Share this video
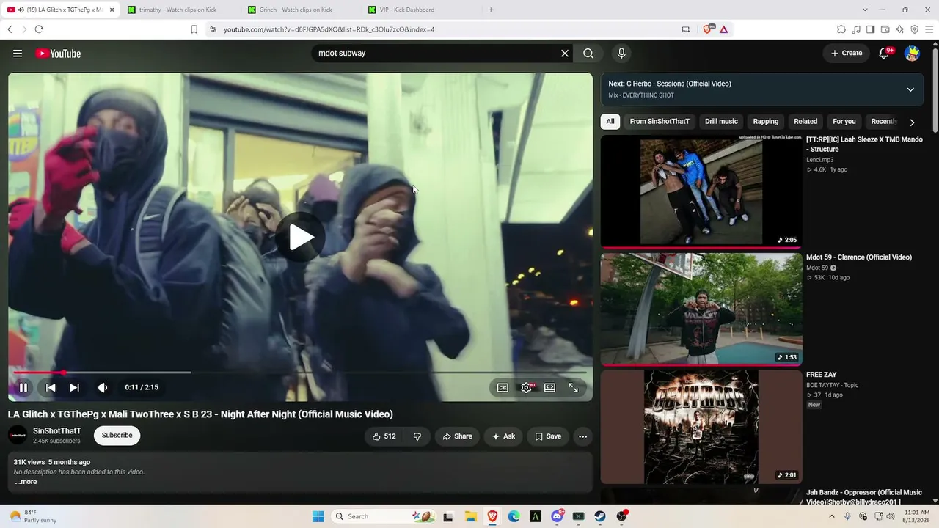The image size is (939, 528). [457, 436]
